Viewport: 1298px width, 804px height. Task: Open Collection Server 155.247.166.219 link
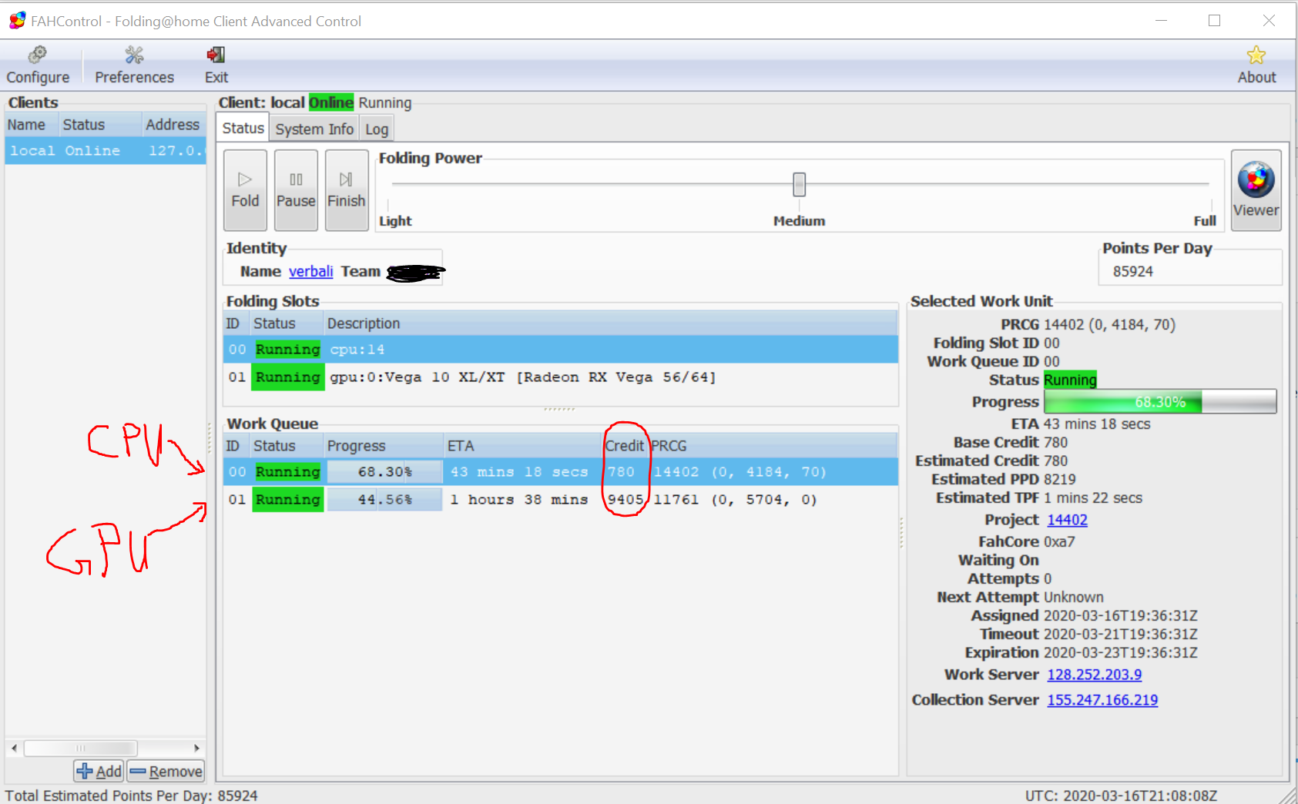click(1102, 700)
